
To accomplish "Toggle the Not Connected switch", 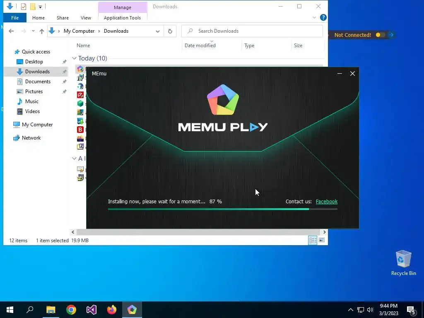I will tap(380, 35).
